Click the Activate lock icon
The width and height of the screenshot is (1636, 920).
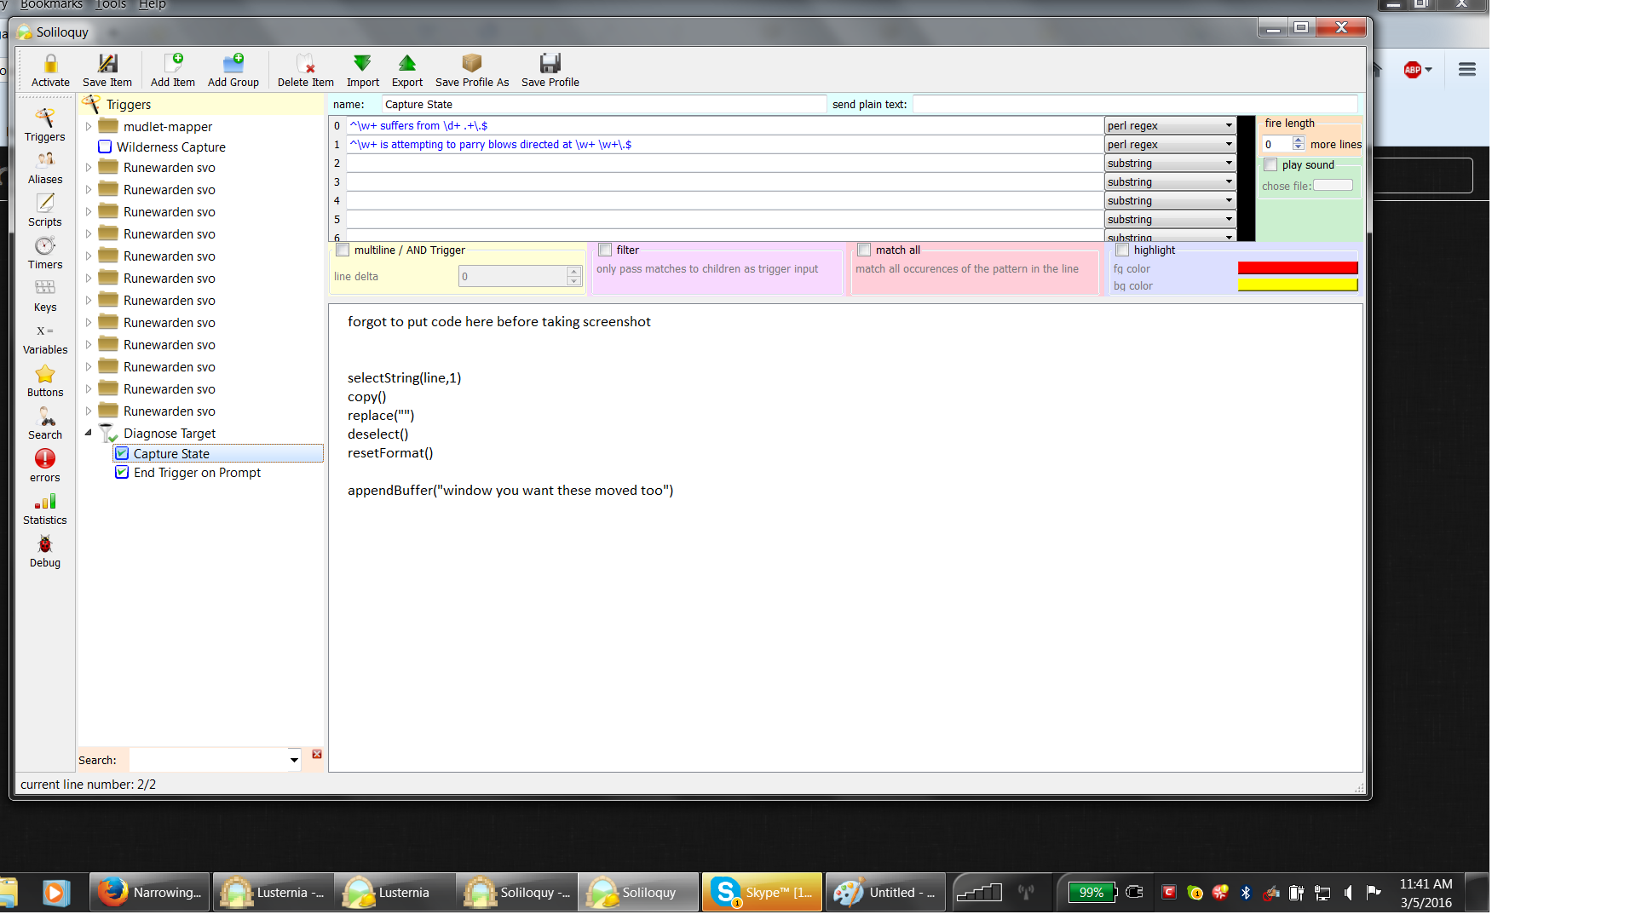[50, 64]
